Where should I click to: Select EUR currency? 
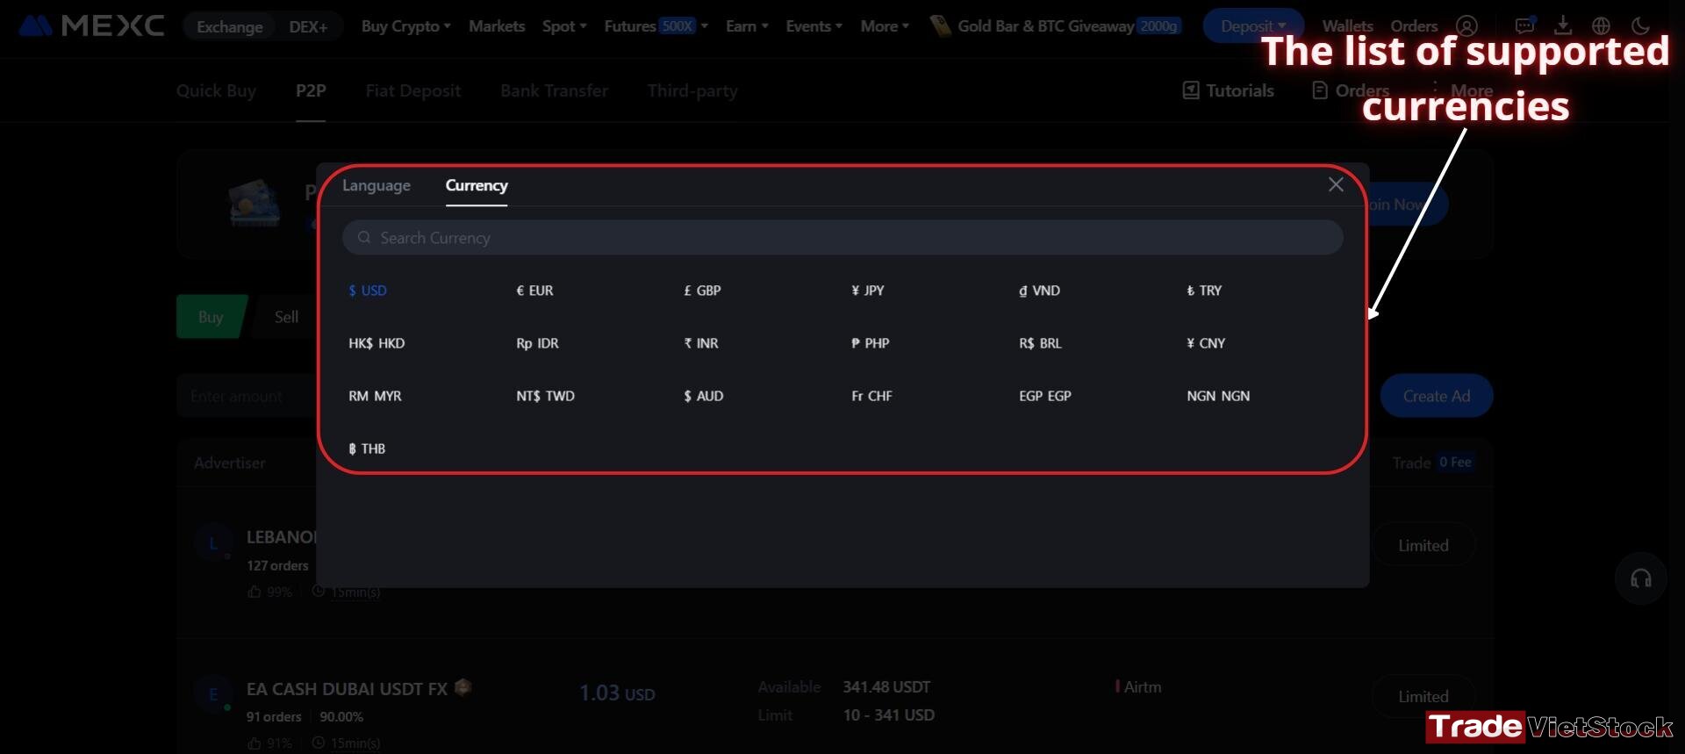coord(534,291)
